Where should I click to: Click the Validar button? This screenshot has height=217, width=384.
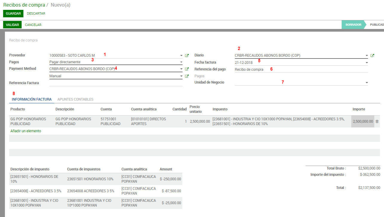[x=12, y=25]
